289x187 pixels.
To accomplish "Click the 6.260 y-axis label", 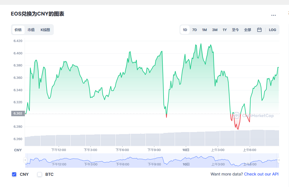I will click(18, 139).
